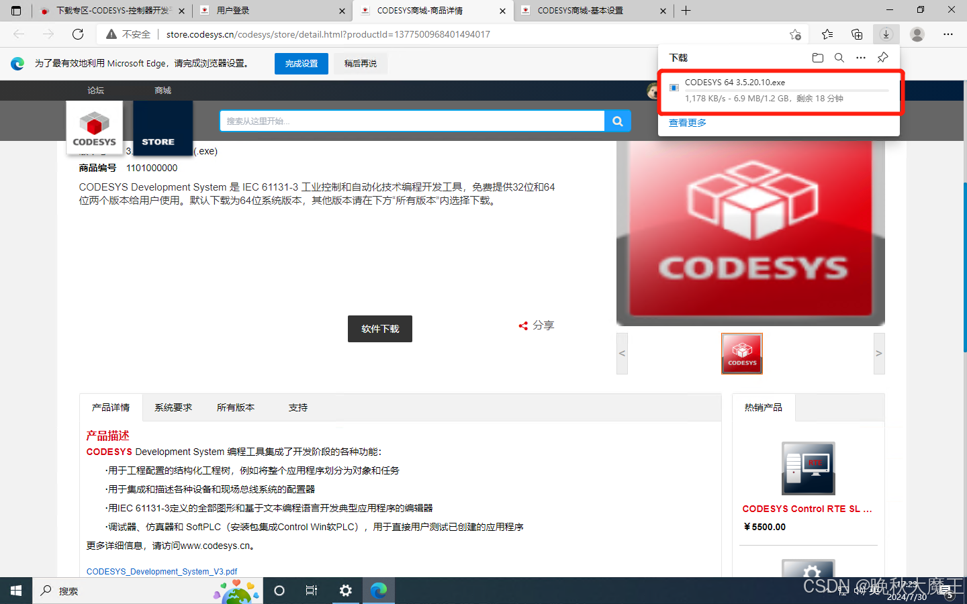This screenshot has height=604, width=967.
Task: Select the small CODESYS product thumbnail
Action: 742,354
